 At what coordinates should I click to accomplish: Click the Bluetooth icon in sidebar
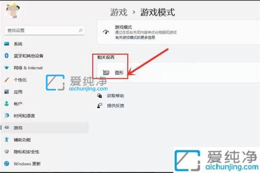(x=6, y=56)
